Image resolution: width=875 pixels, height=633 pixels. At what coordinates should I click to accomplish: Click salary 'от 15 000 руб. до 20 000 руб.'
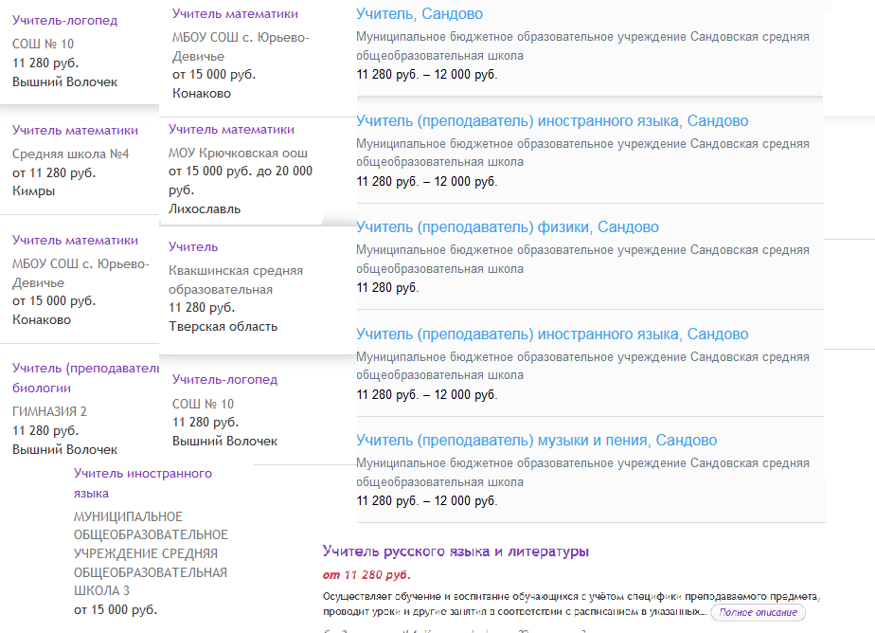(240, 180)
